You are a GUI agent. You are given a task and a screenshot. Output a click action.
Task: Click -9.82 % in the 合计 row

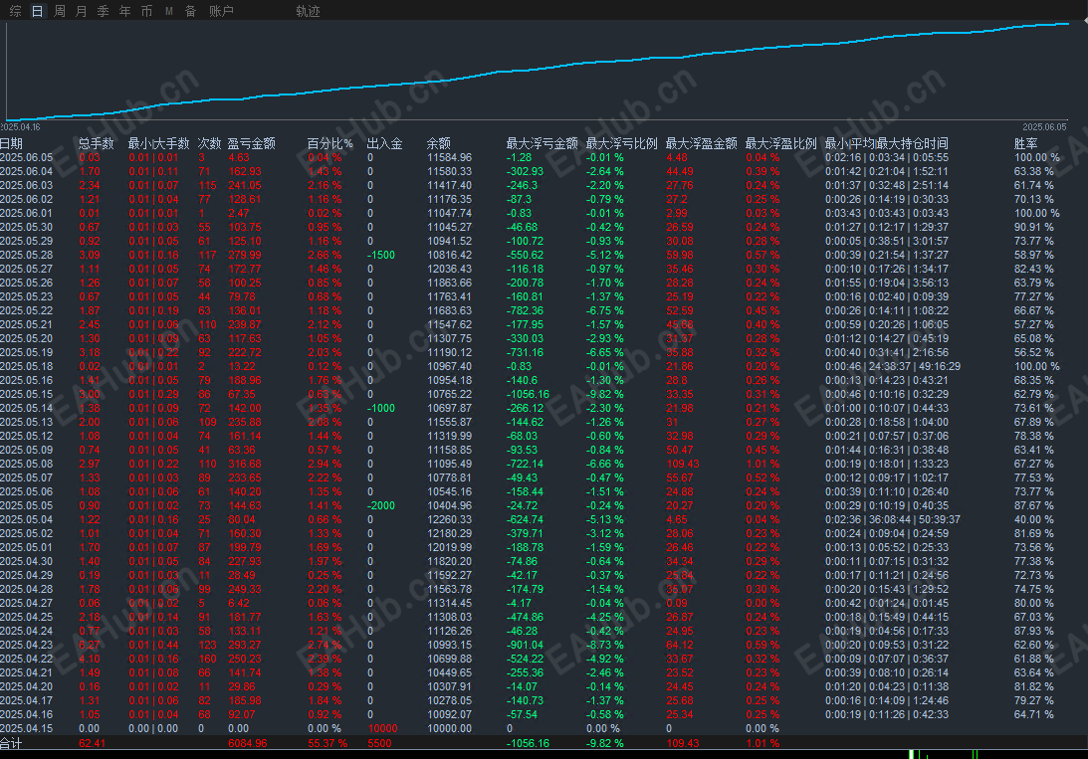[605, 743]
